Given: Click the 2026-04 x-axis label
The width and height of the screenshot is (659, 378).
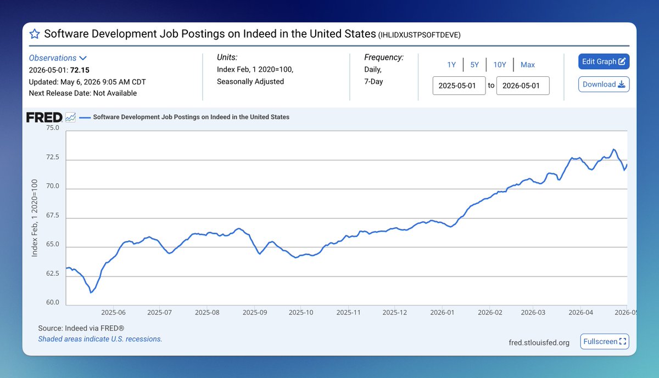Looking at the screenshot, I should [x=580, y=312].
